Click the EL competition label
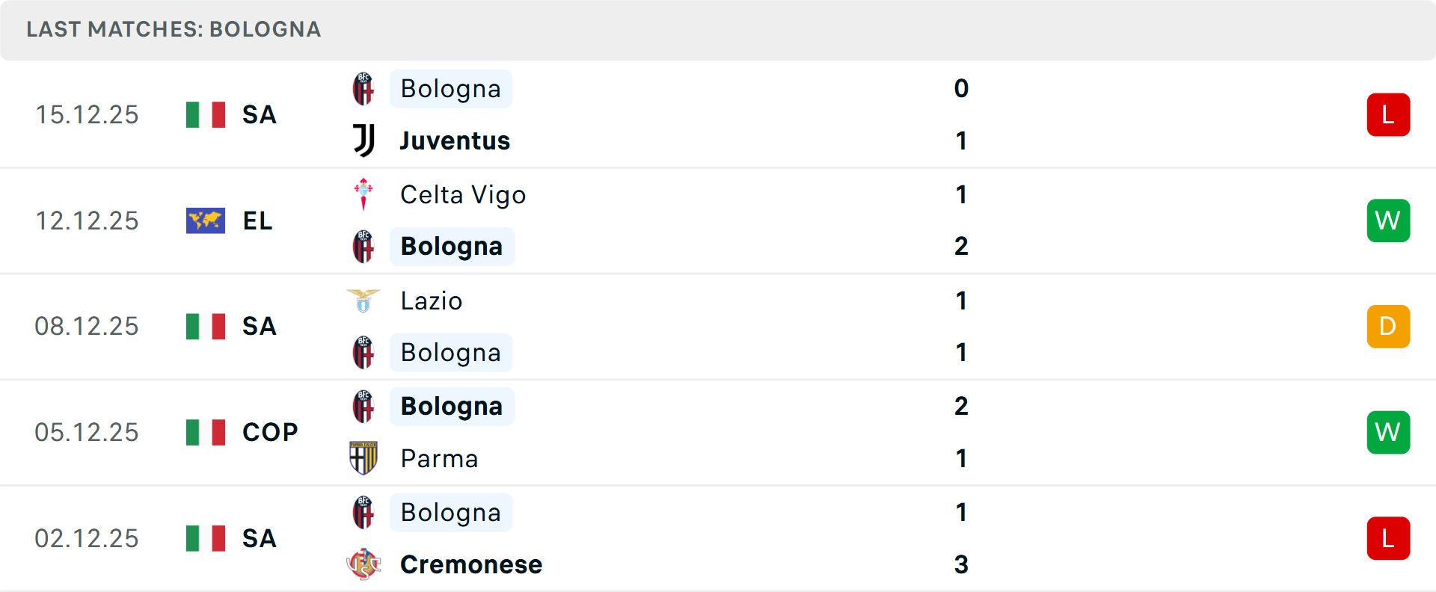This screenshot has height=592, width=1436. (x=257, y=221)
